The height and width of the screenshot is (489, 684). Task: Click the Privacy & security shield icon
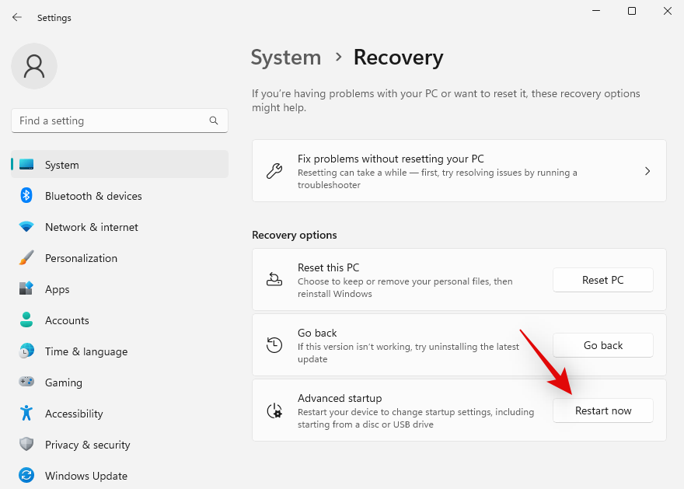click(26, 445)
